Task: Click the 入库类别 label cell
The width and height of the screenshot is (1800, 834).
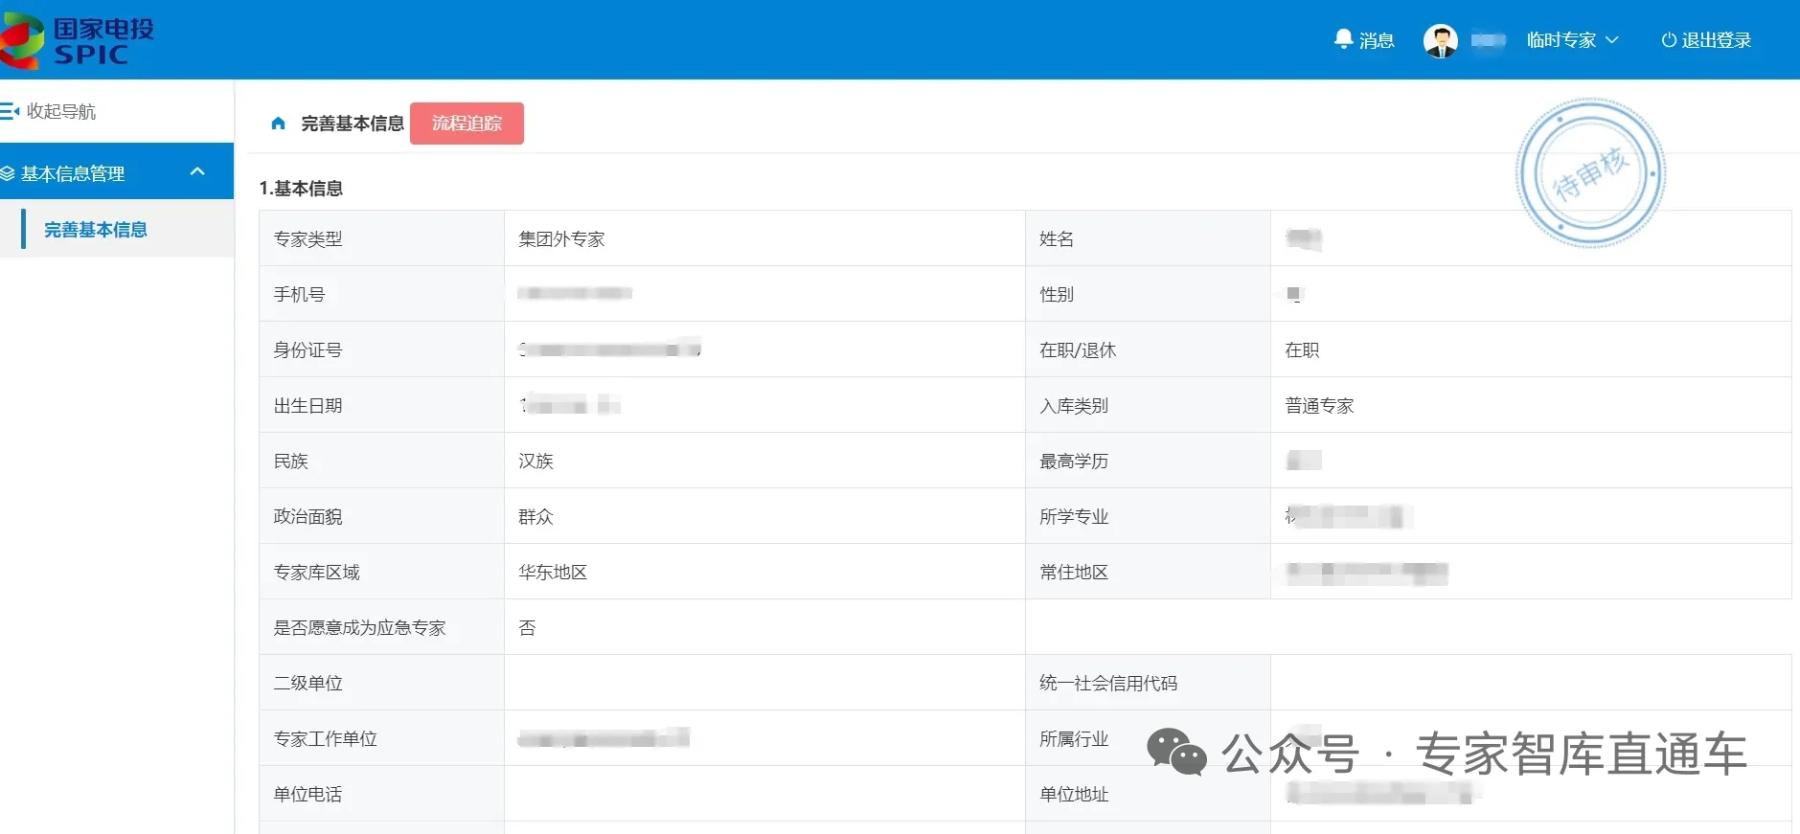Action: tap(1148, 405)
